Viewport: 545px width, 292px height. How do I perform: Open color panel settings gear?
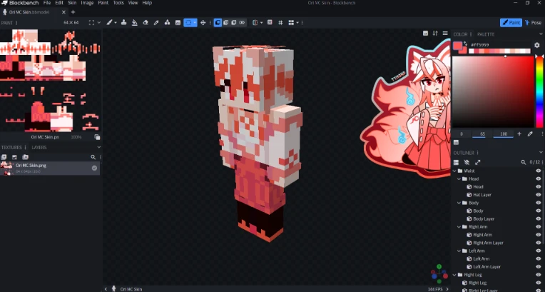click(x=537, y=45)
